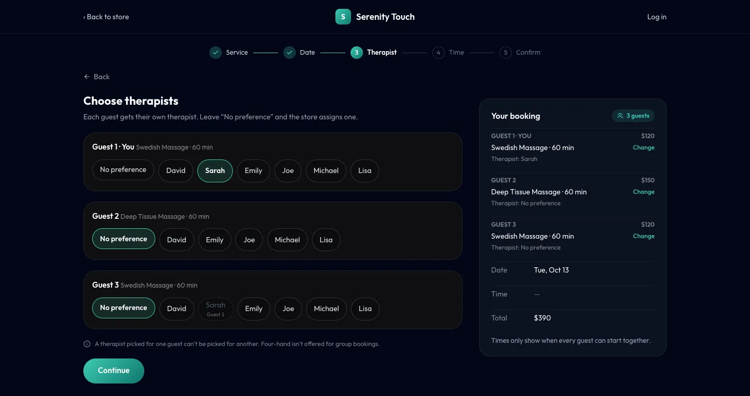Go to the Therapist step label
This screenshot has height=396, width=750.
(x=382, y=53)
